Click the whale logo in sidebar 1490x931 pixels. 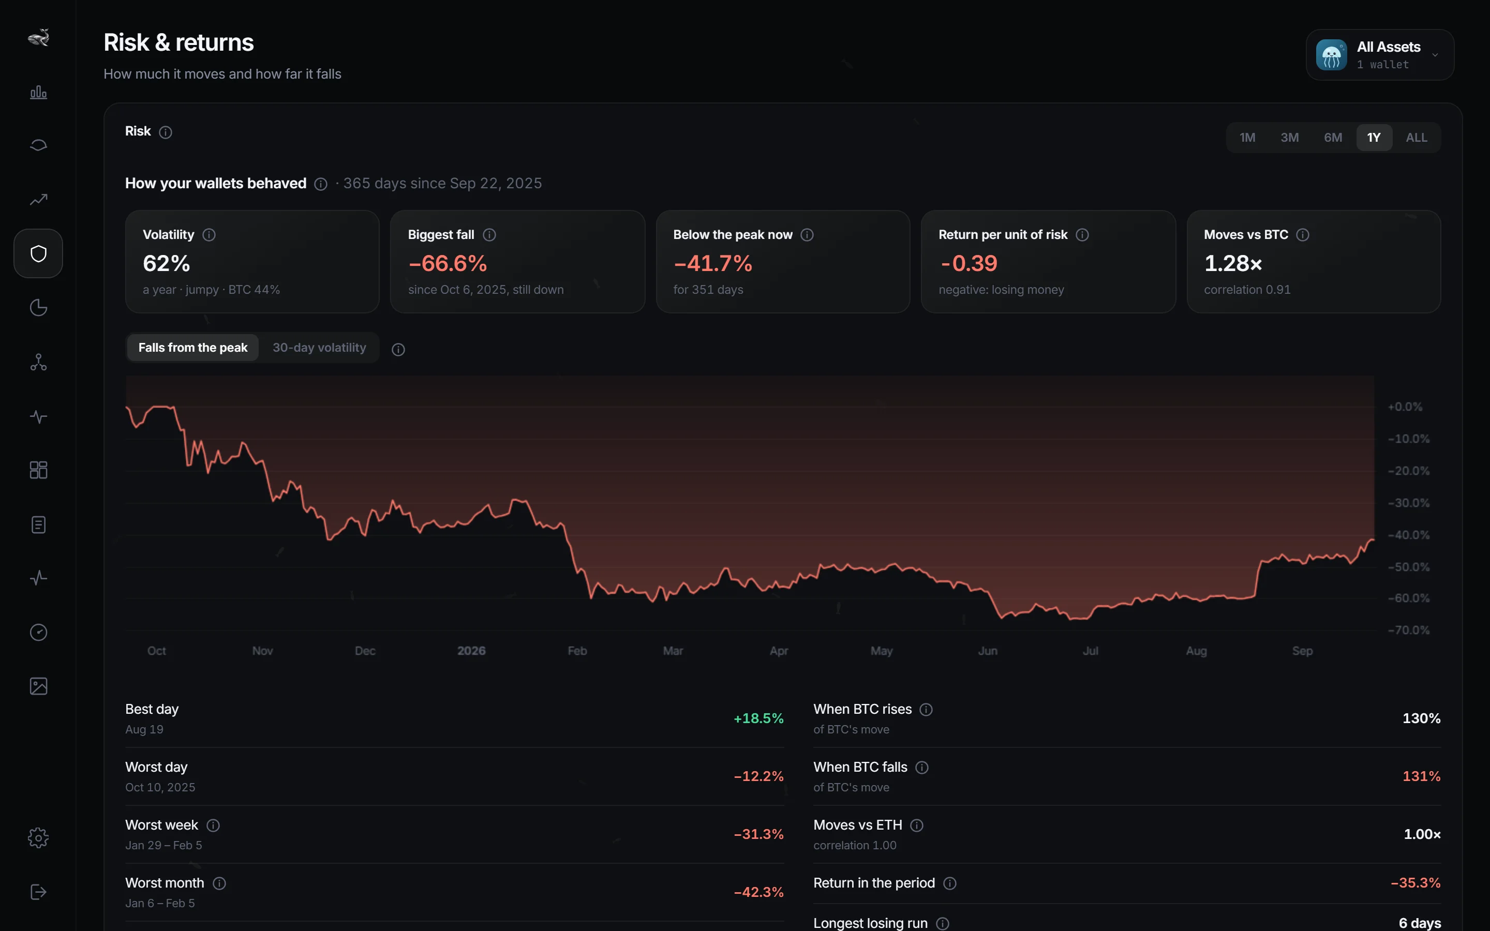pos(38,38)
